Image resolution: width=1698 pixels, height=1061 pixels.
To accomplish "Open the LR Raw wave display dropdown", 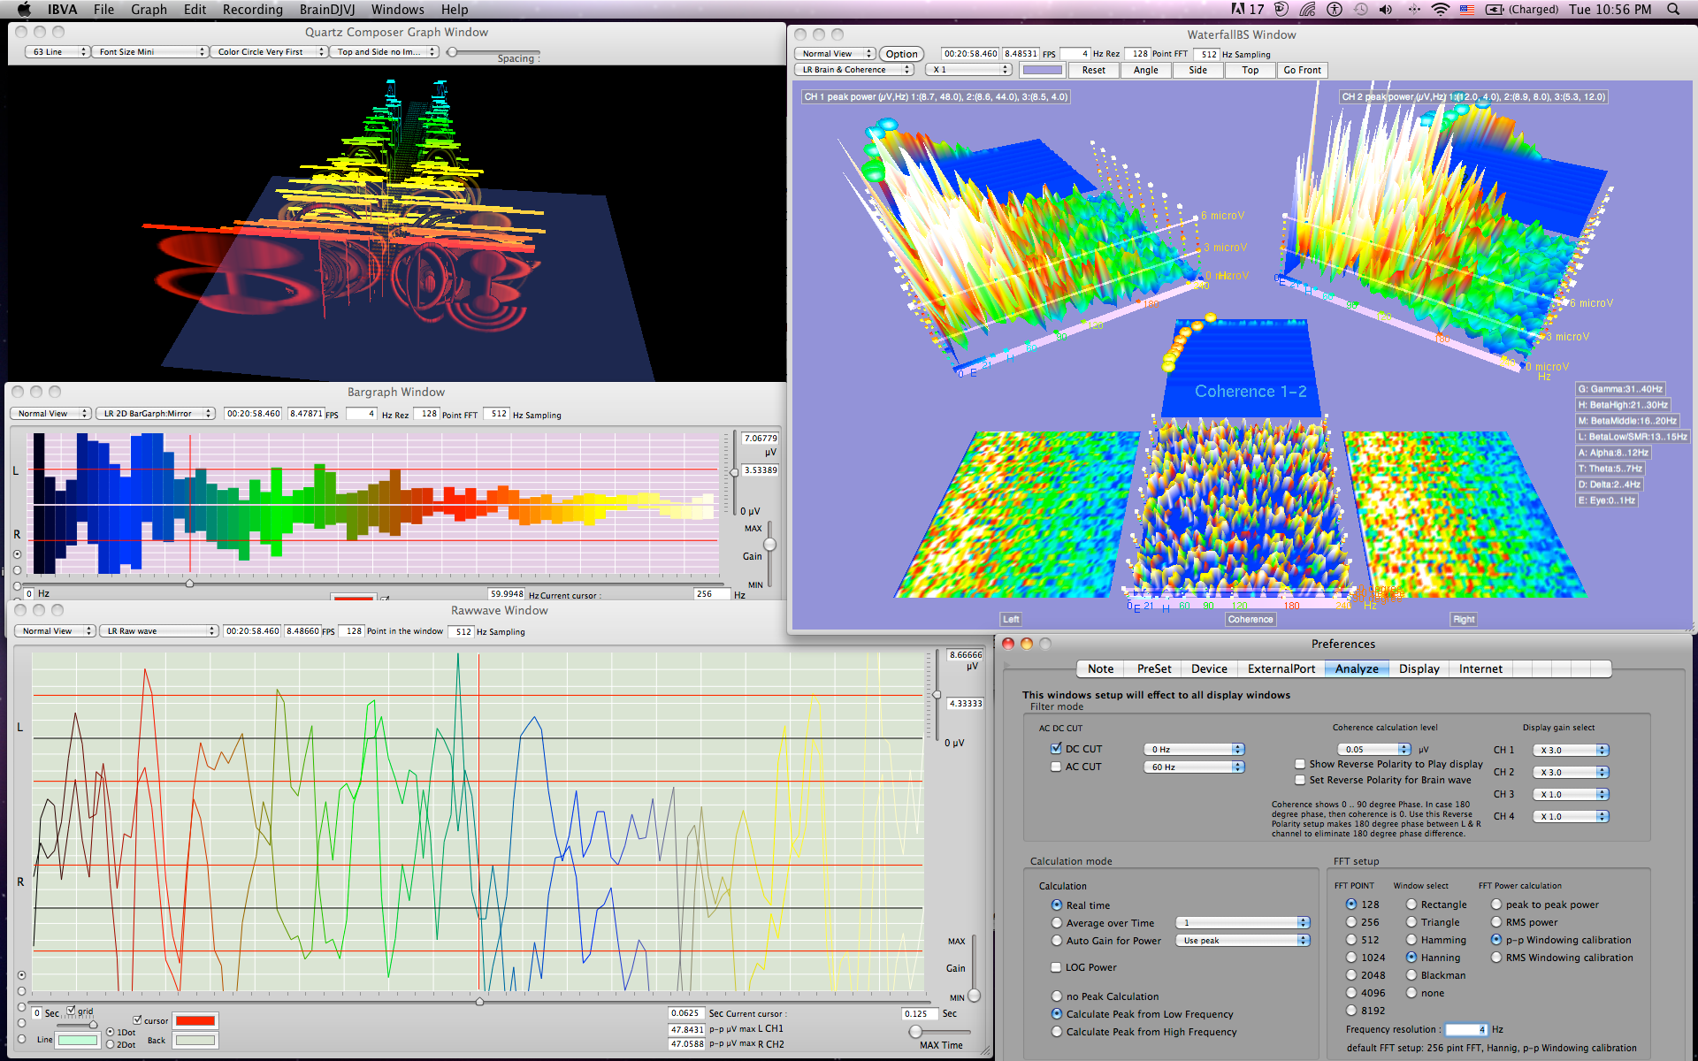I will tap(158, 630).
